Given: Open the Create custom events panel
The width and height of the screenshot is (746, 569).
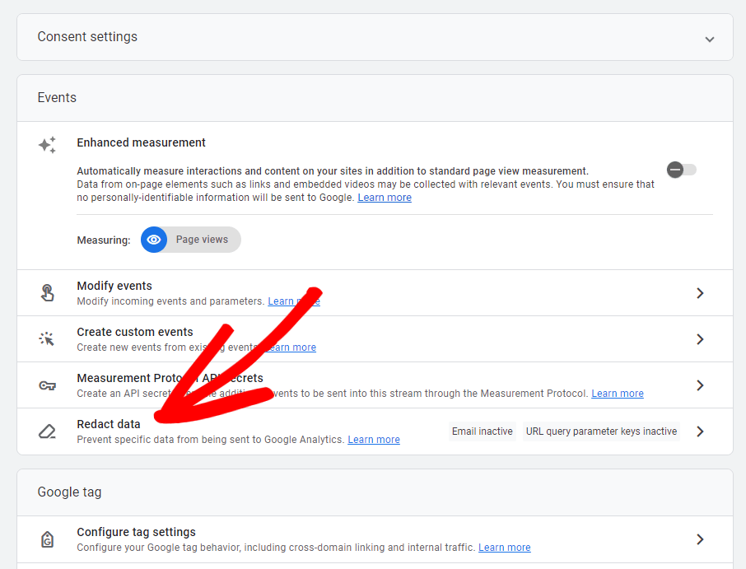Looking at the screenshot, I should click(699, 338).
